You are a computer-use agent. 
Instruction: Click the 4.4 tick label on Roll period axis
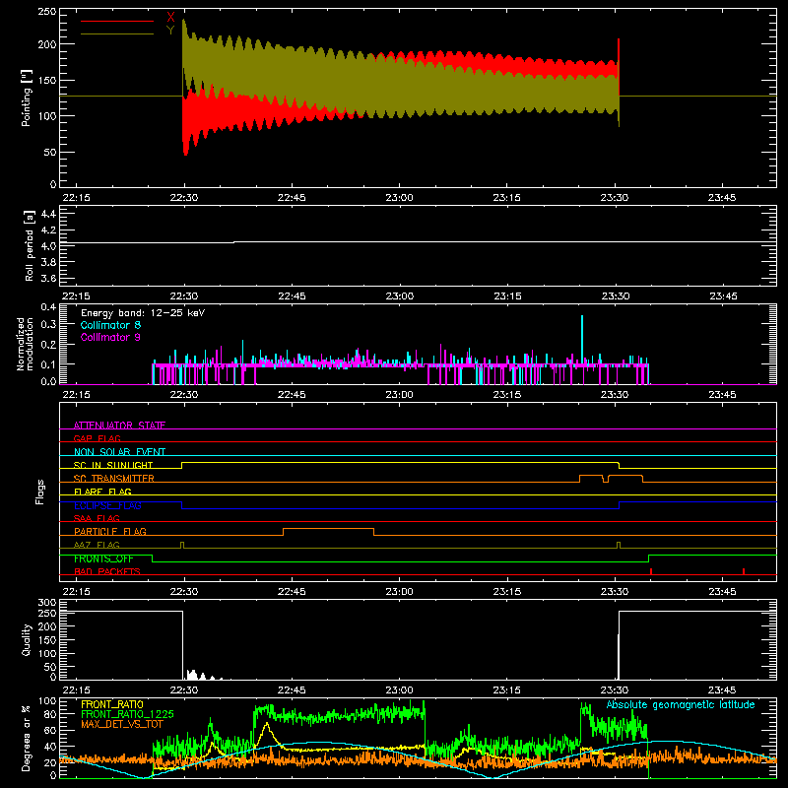pyautogui.click(x=48, y=214)
